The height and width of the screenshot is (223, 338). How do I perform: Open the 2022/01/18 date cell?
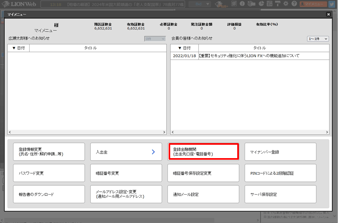184,56
